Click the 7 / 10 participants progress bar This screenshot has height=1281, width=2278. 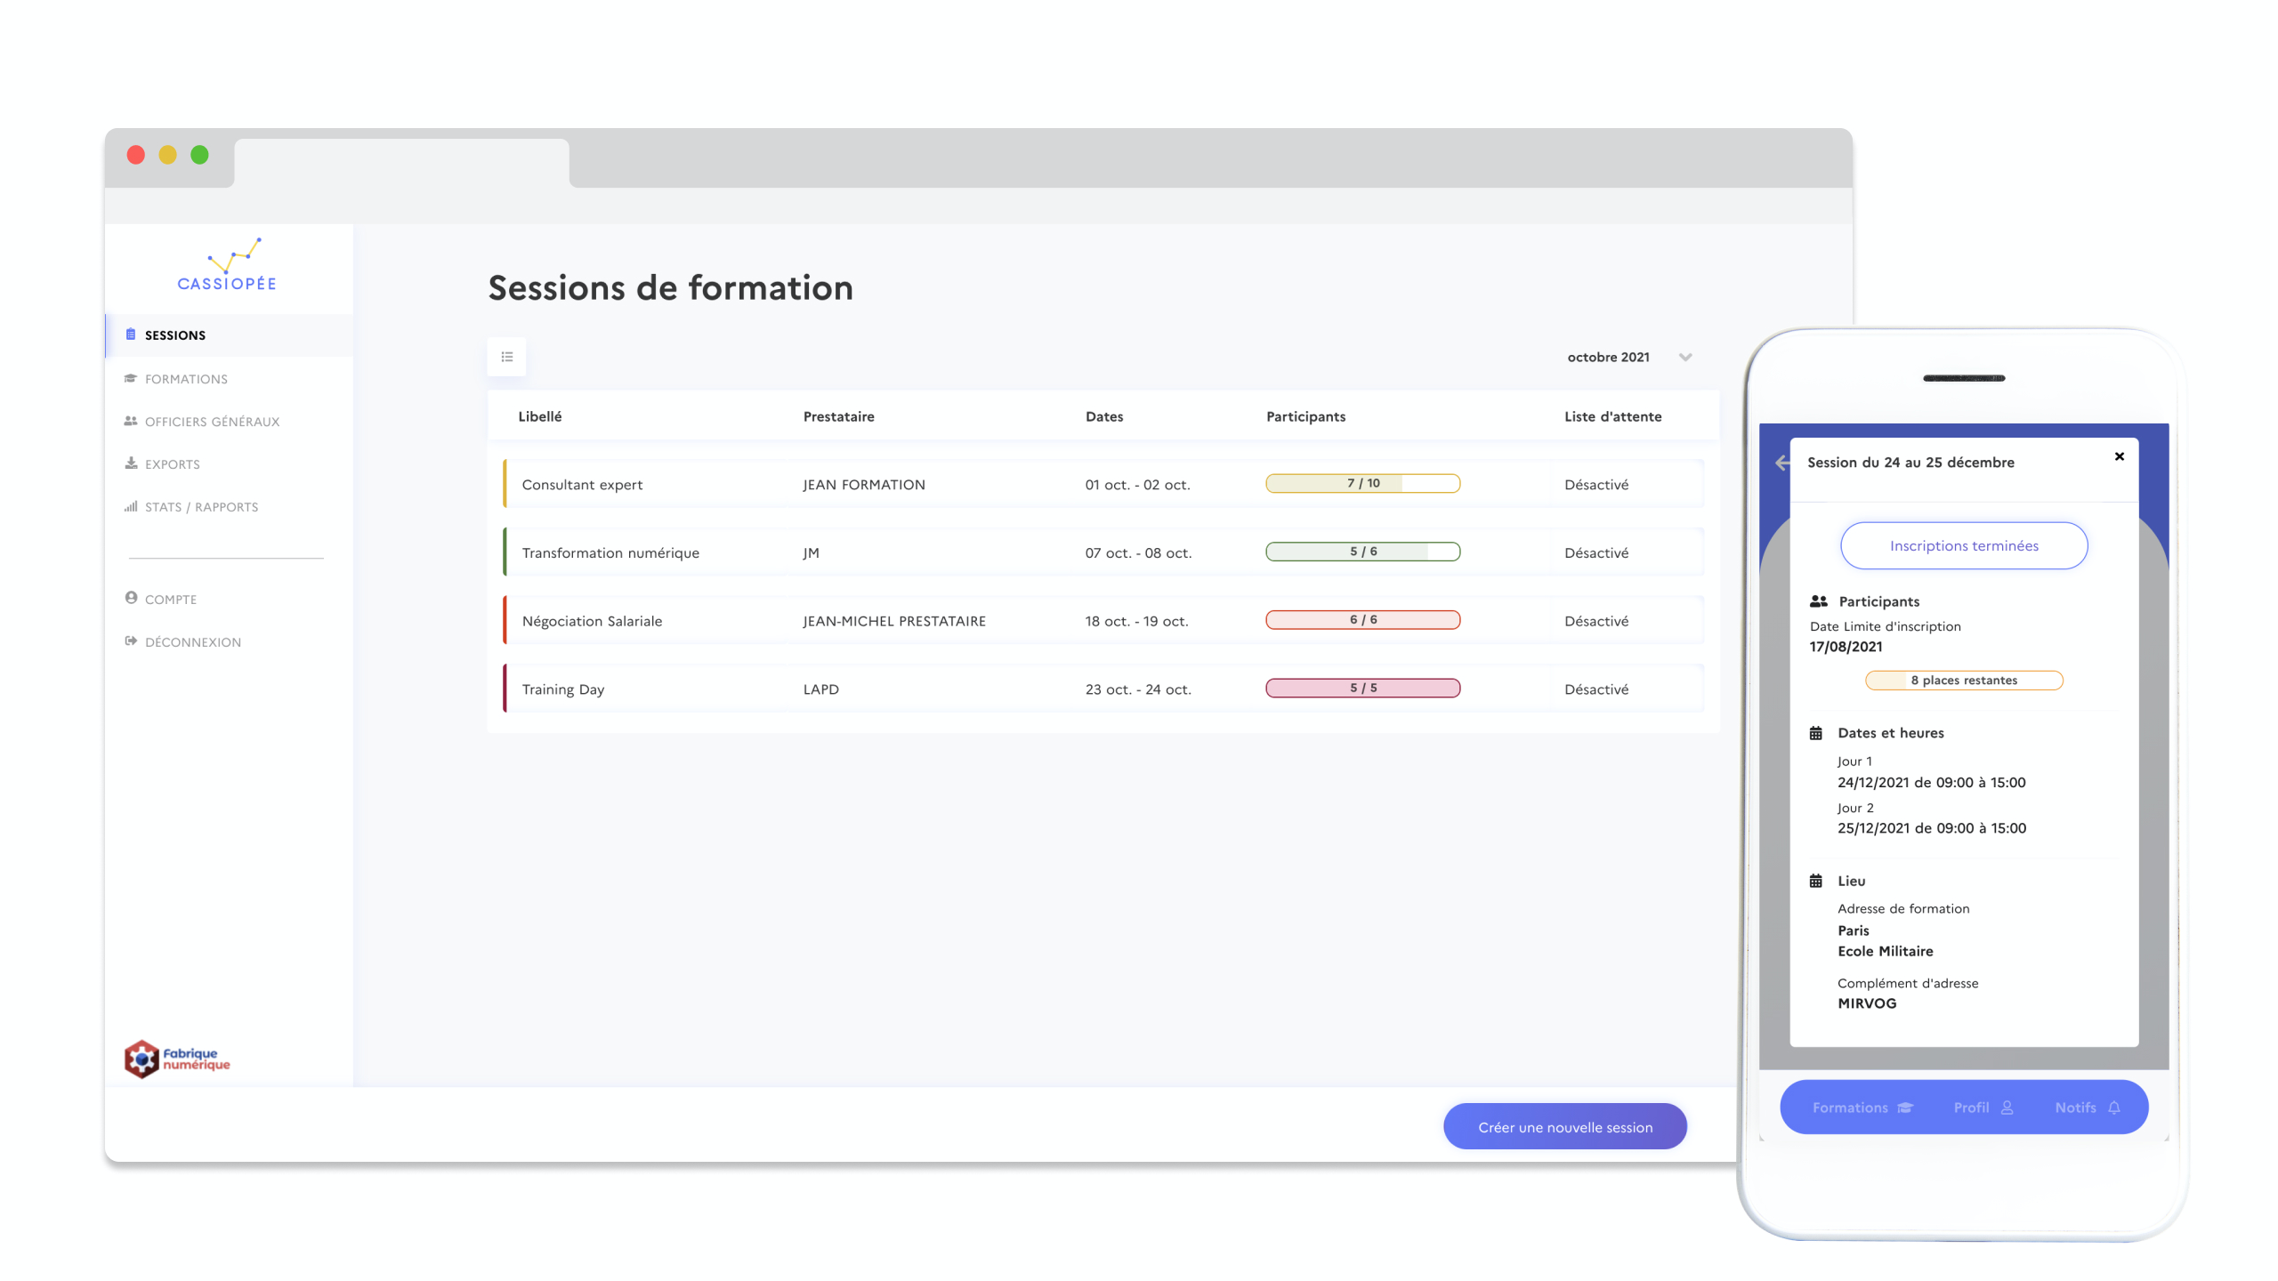point(1362,483)
